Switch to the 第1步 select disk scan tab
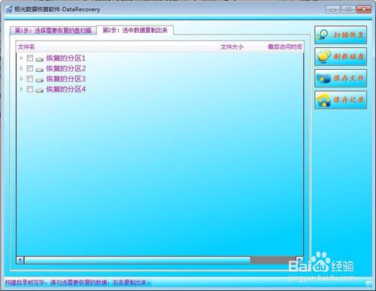Screen dimensions: 376x291 (53, 31)
